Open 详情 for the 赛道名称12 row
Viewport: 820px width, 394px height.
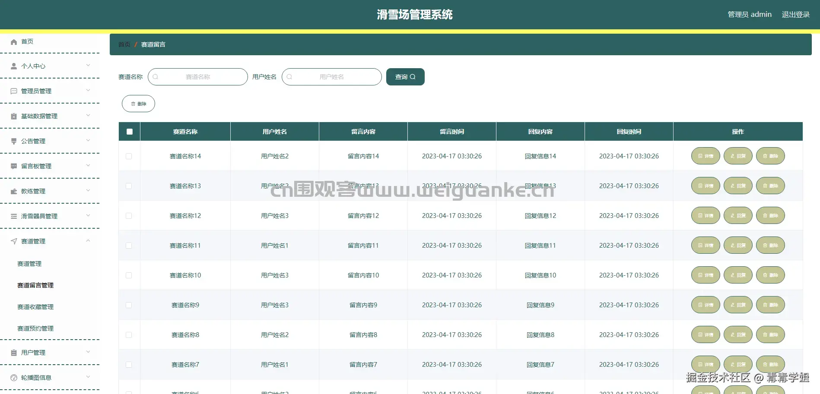(x=706, y=215)
